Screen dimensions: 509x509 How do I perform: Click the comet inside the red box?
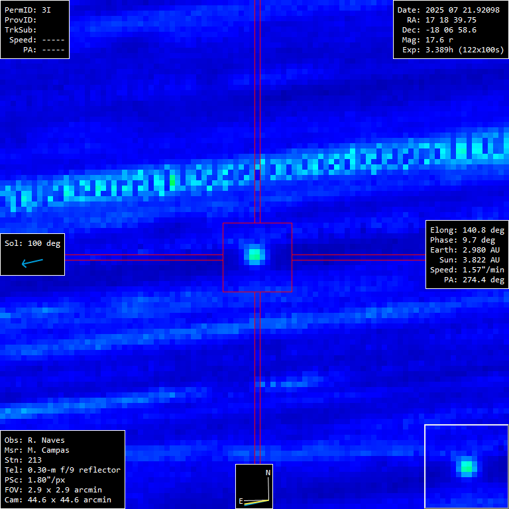[x=254, y=254]
